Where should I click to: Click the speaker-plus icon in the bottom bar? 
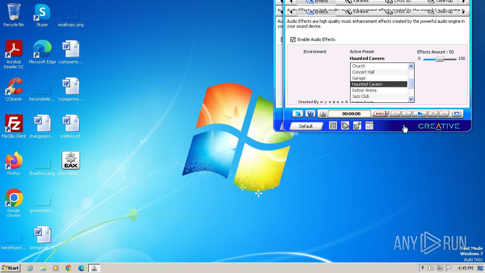pyautogui.click(x=357, y=126)
